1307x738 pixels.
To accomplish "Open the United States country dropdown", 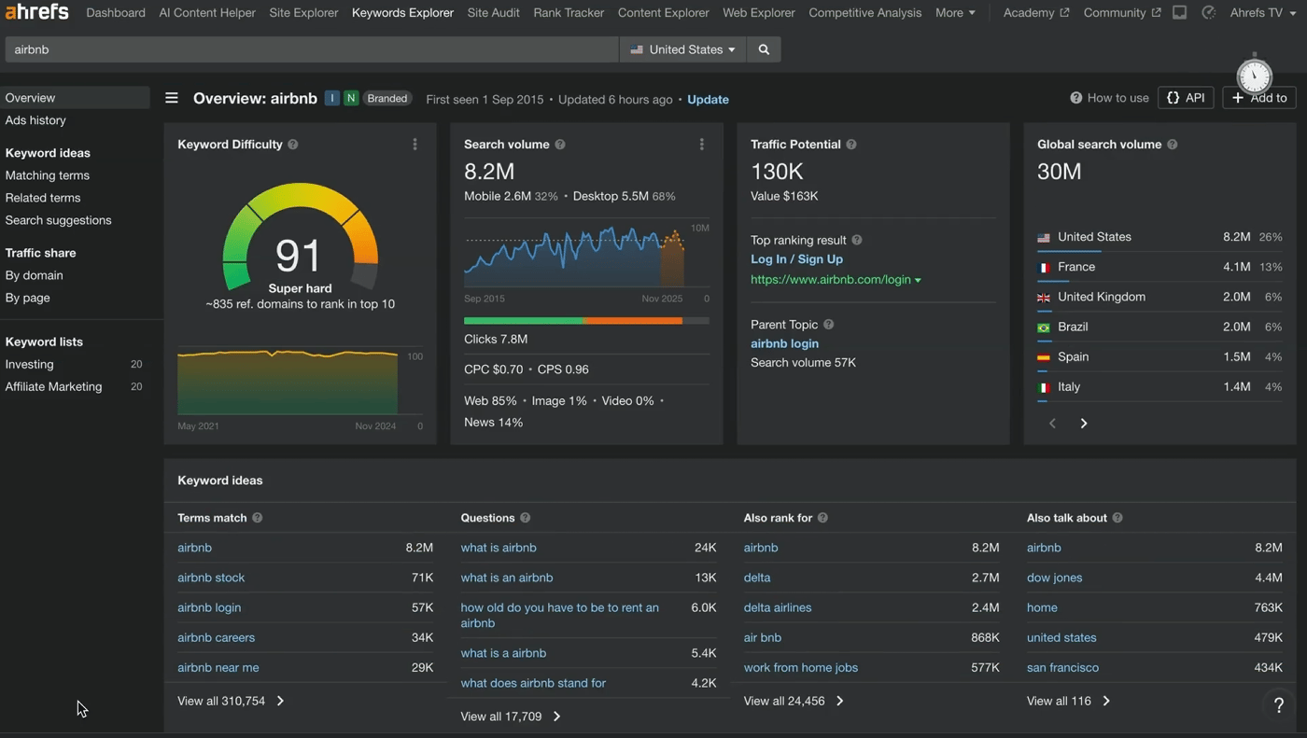I will (682, 49).
